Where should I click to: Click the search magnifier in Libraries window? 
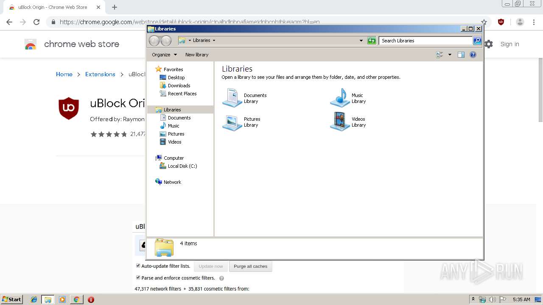coord(477,41)
